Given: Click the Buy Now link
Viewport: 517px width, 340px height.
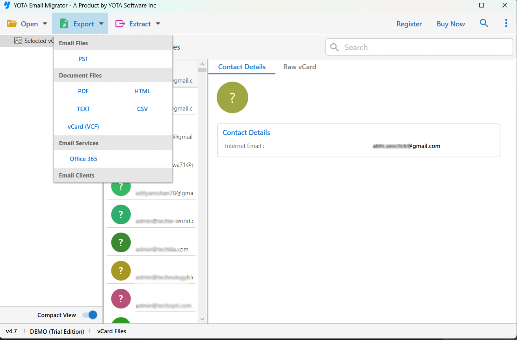Looking at the screenshot, I should click(450, 24).
